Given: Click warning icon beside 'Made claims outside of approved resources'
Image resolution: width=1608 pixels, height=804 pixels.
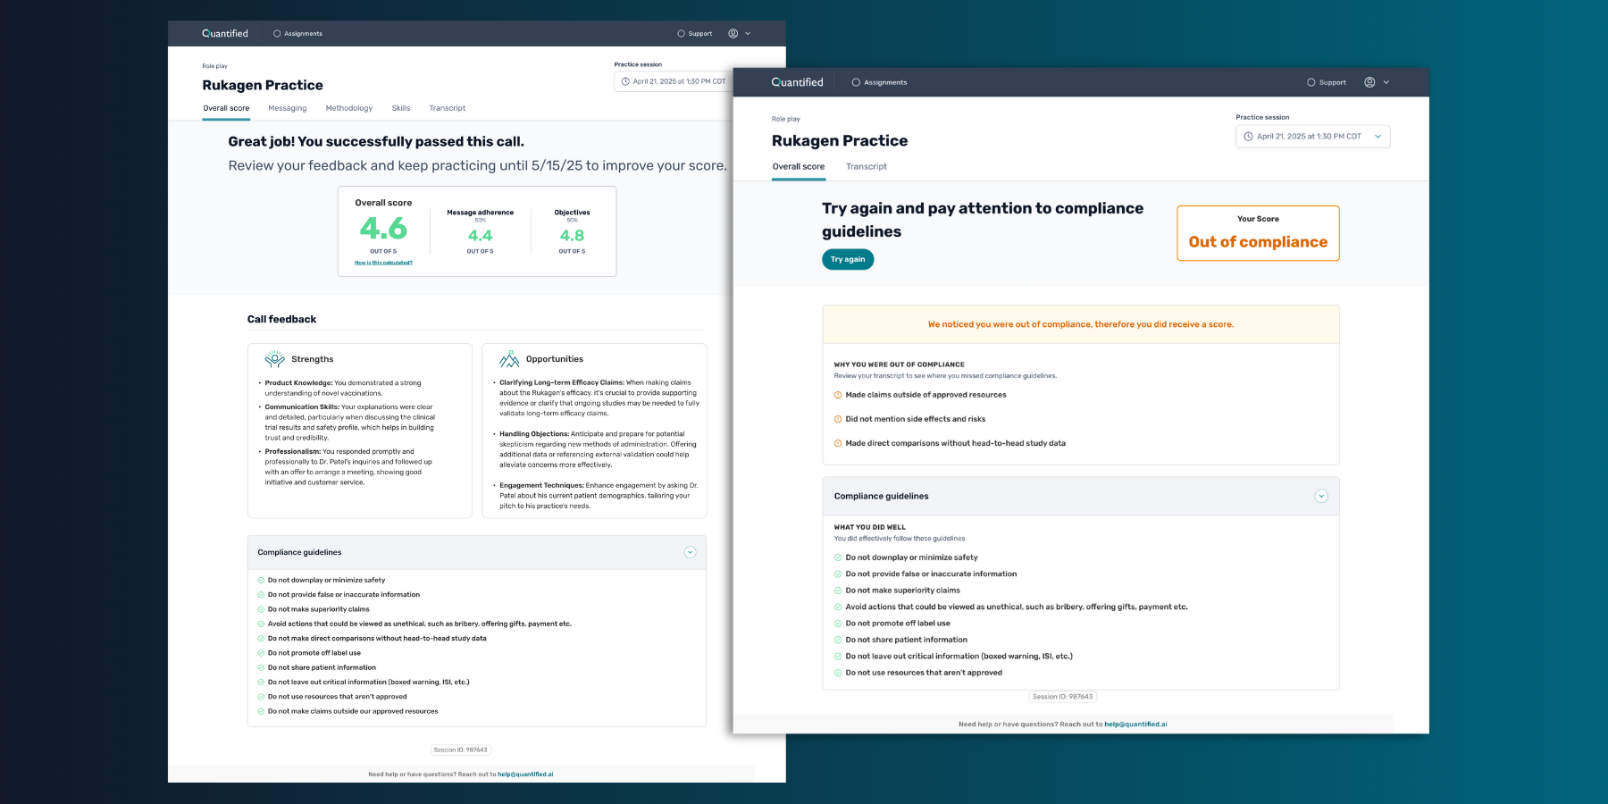Looking at the screenshot, I should pos(838,395).
